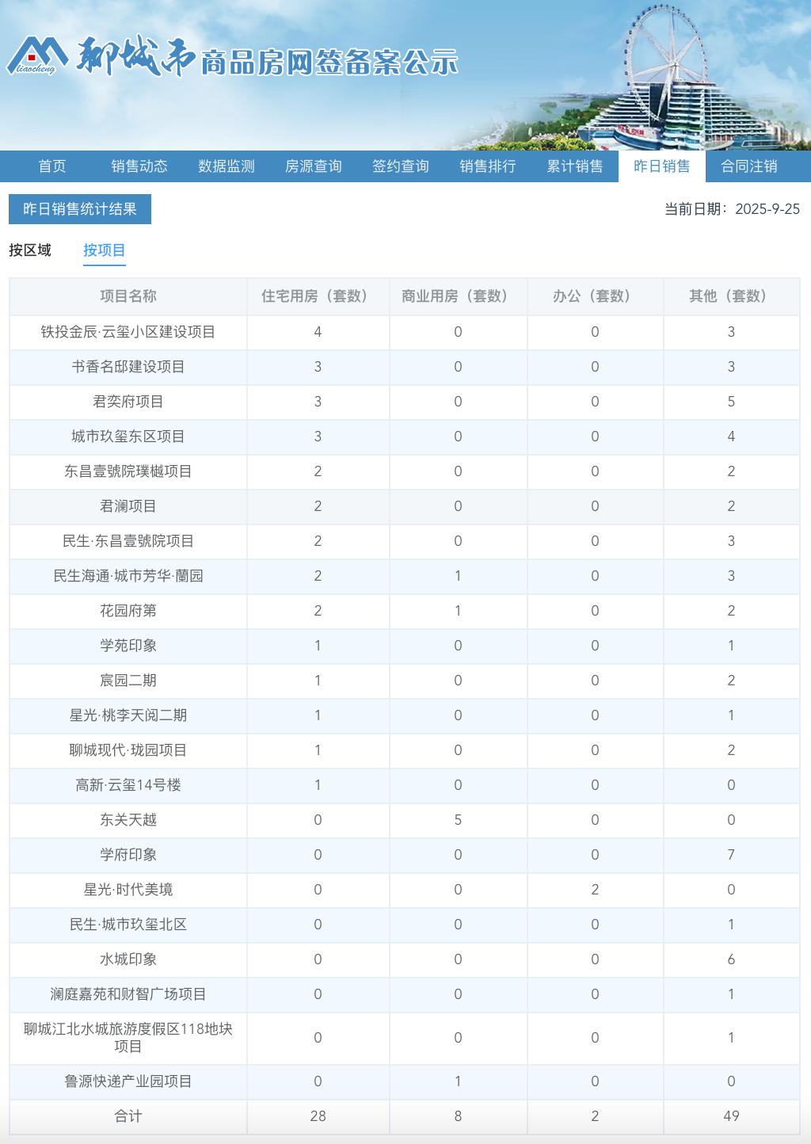Screen dimensions: 811x1144
Task: Select the 铁投金辰·云玺小区建设项目 row
Action: point(129,333)
